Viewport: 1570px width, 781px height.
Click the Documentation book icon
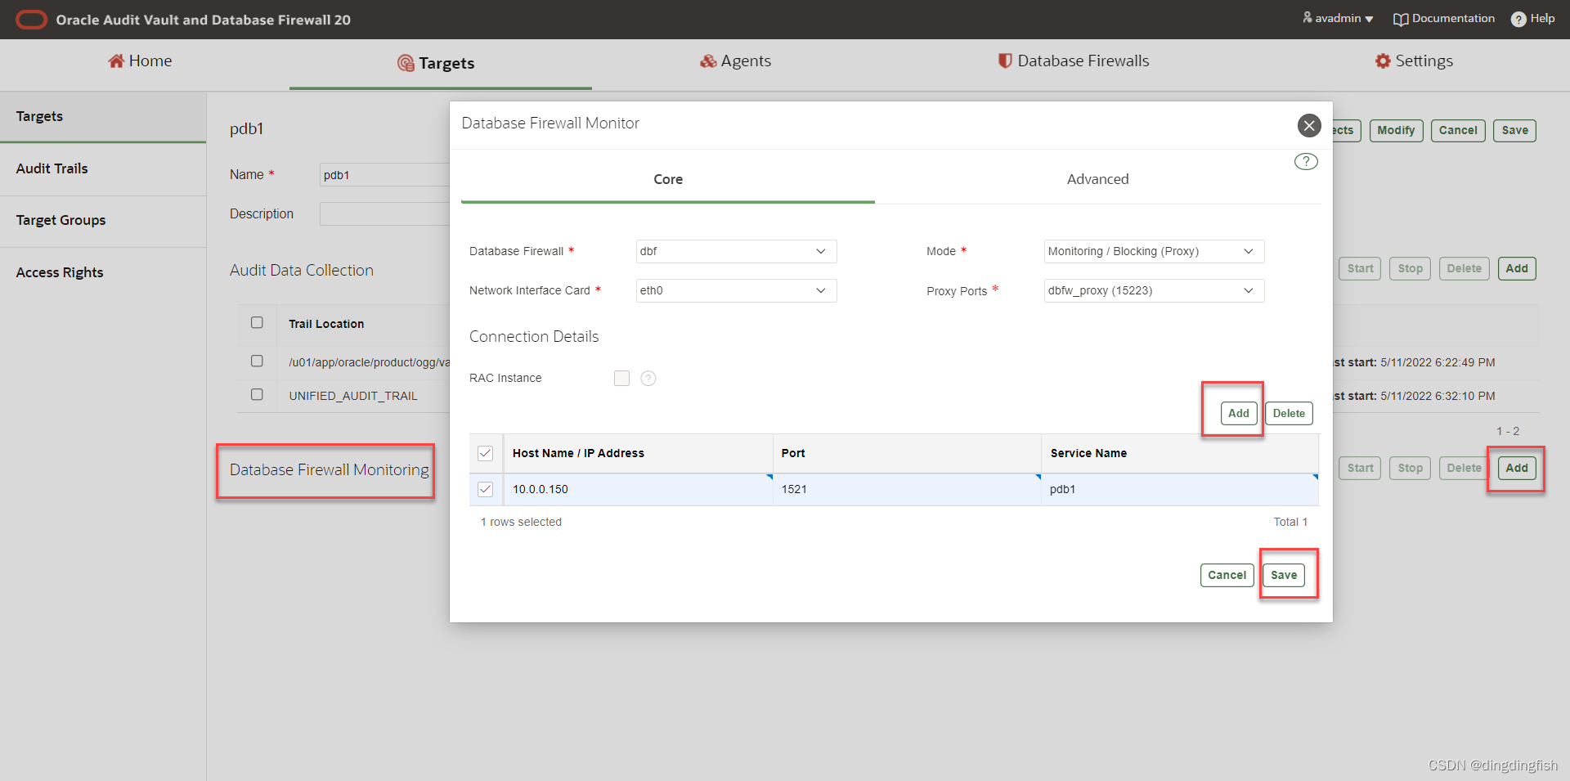point(1401,19)
